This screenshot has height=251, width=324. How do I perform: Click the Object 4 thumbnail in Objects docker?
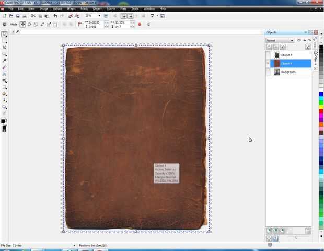277,63
